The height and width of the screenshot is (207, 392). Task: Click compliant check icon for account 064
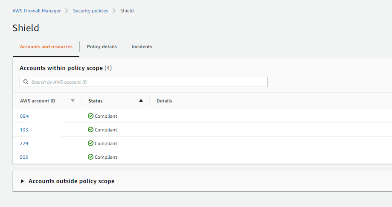[90, 116]
